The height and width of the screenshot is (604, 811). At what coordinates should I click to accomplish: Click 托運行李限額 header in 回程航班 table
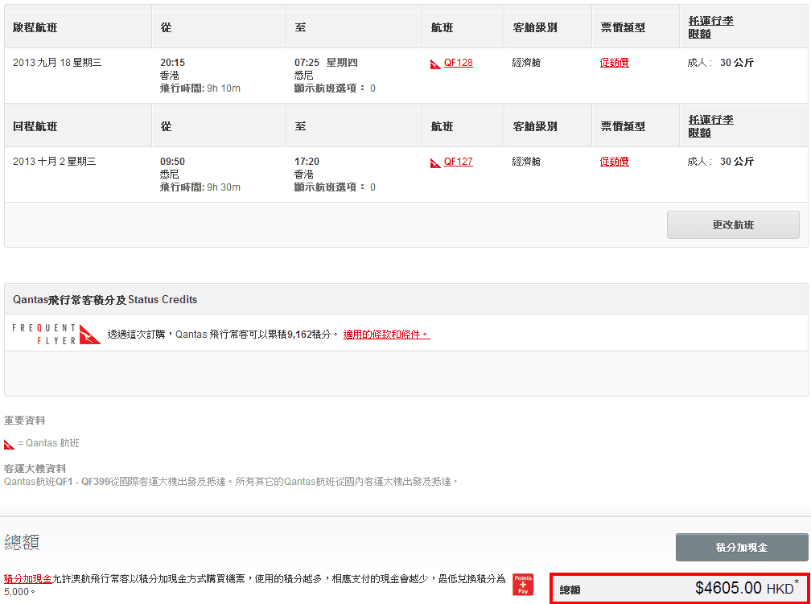(x=710, y=126)
